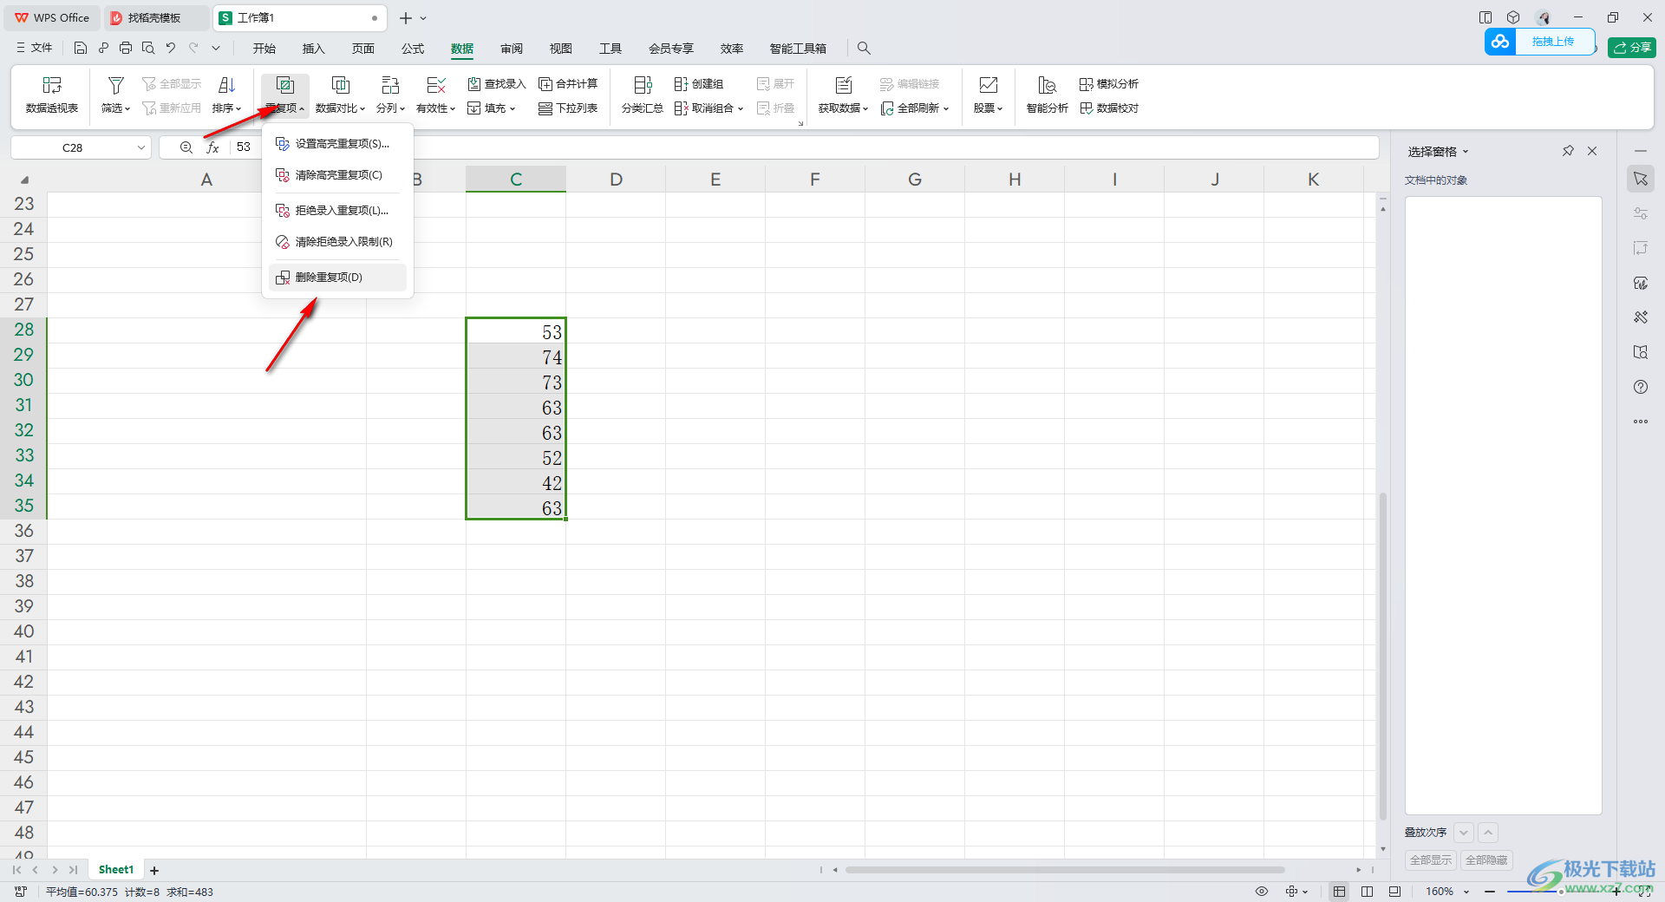Click the undo arrow icon

pyautogui.click(x=171, y=48)
